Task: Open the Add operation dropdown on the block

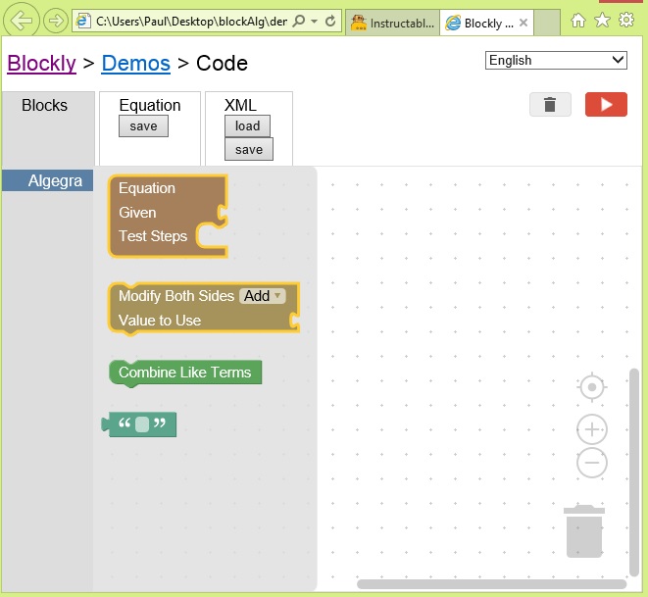Action: (263, 296)
